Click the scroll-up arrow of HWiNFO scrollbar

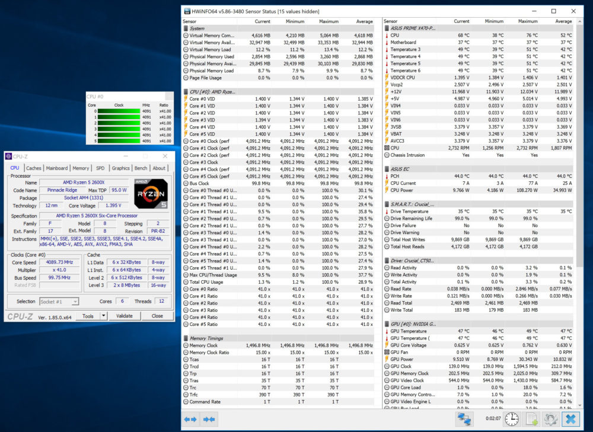click(x=580, y=21)
